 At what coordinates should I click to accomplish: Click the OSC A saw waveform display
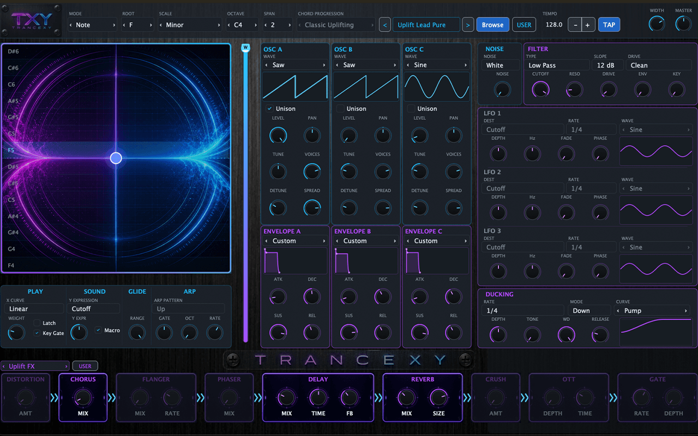click(x=295, y=87)
